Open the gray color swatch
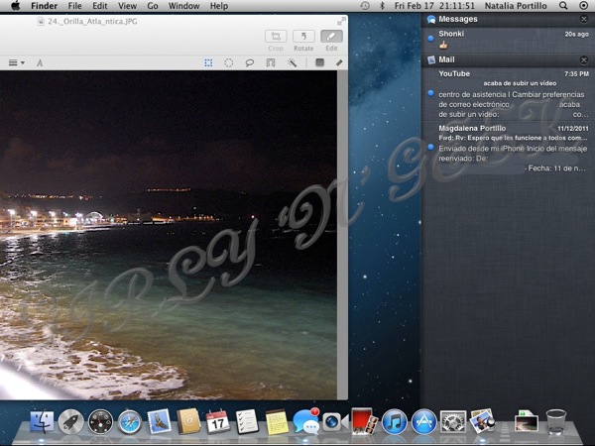Screen dimensions: 595x446 [319, 62]
